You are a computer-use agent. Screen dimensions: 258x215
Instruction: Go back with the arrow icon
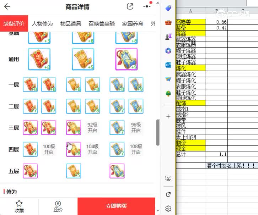[7, 7]
